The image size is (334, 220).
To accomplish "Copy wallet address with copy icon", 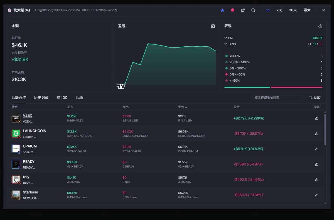I will (116, 10).
